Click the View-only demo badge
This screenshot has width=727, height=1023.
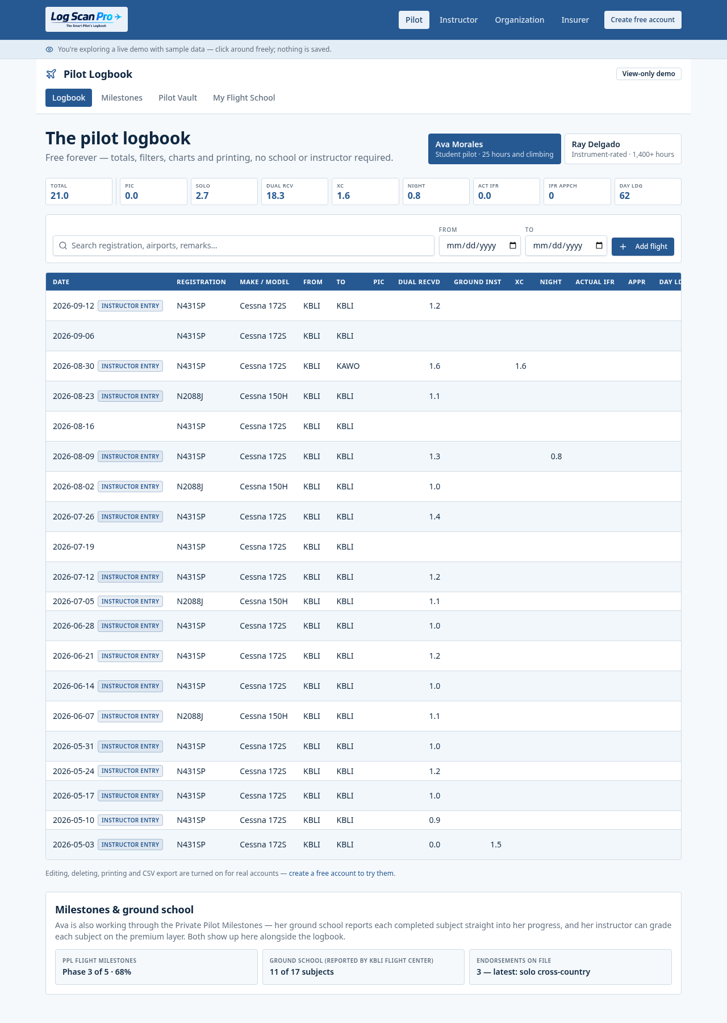(x=649, y=74)
